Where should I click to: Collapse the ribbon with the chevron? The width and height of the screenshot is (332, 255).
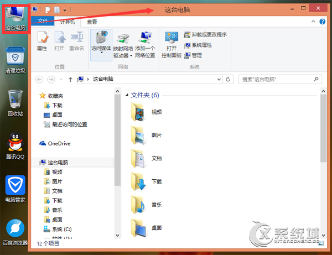point(313,22)
